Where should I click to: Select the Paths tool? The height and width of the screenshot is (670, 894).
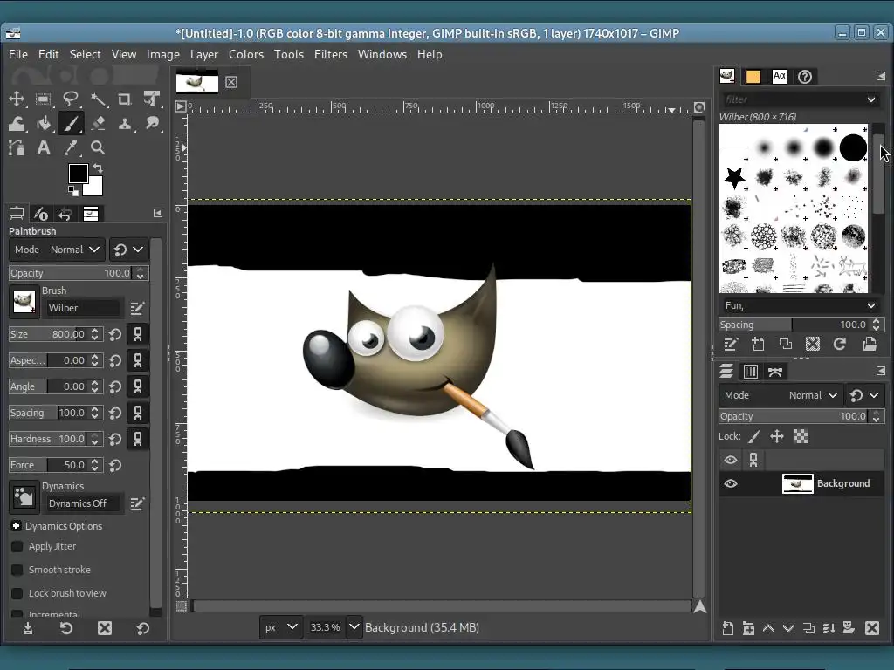point(17,148)
